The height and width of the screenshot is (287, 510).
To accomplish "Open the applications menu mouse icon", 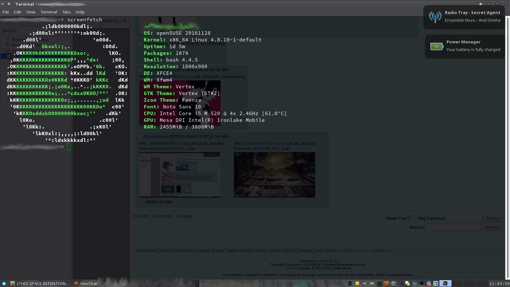I will coord(4,283).
